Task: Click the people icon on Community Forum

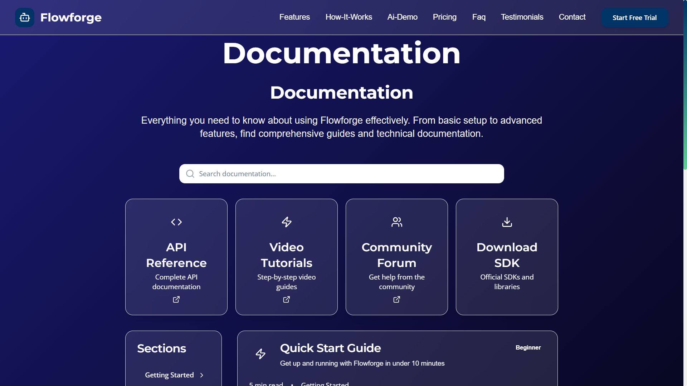Action: [x=397, y=222]
